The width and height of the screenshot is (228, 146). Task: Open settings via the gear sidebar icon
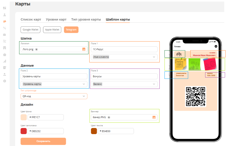point(5,81)
